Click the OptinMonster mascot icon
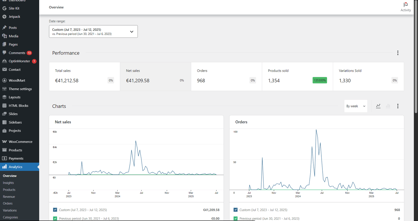 coord(4,61)
